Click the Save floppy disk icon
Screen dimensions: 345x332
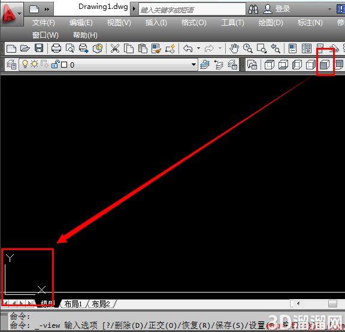[x=39, y=48]
